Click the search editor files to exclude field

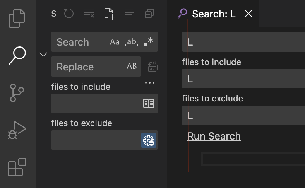click(243, 115)
